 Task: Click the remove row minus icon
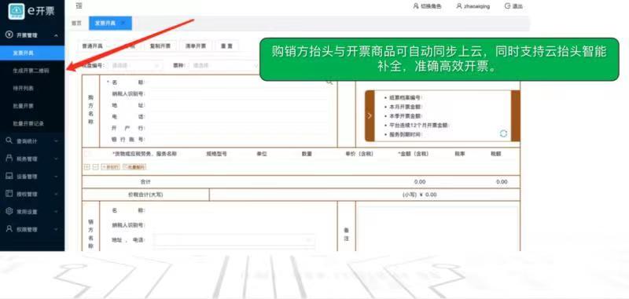point(95,167)
